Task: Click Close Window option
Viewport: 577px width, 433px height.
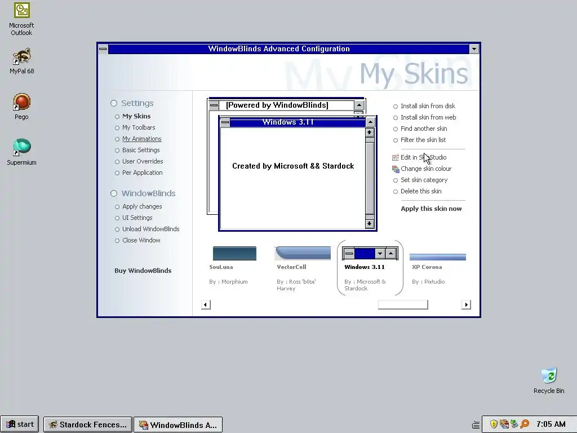Action: [x=141, y=240]
